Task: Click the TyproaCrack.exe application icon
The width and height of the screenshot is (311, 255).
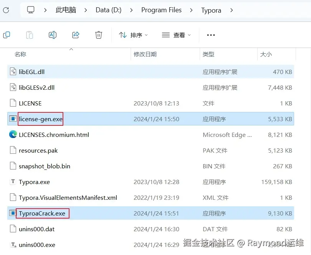Action: pos(13,213)
